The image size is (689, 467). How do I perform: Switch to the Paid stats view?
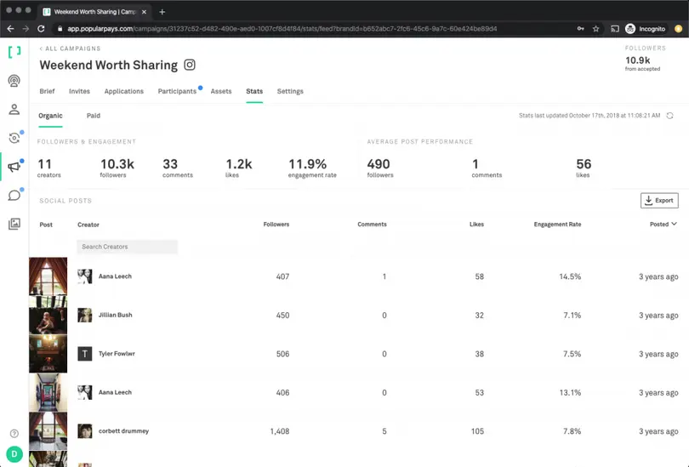[94, 116]
